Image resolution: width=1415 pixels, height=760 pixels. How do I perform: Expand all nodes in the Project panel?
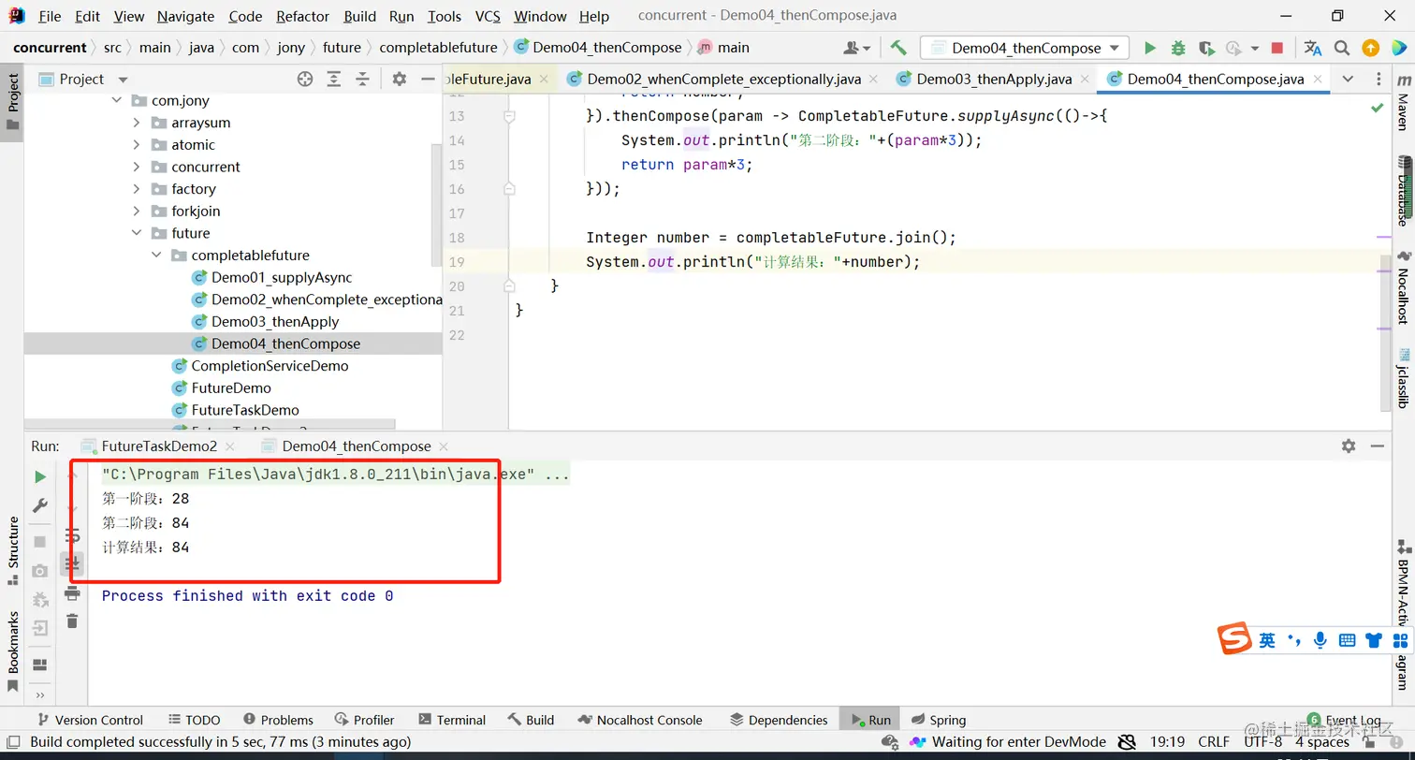(x=334, y=80)
